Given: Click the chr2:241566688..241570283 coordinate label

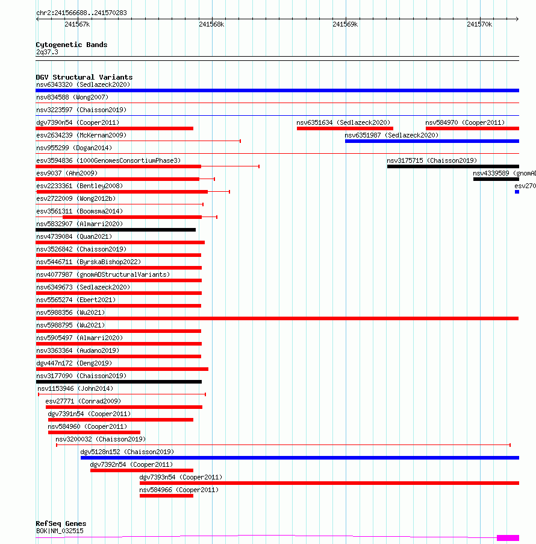Looking at the screenshot, I should click(81, 13).
